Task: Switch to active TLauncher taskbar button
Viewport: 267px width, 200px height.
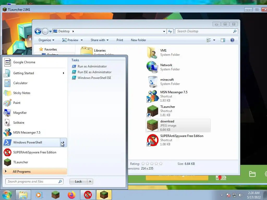Action: tap(104, 195)
